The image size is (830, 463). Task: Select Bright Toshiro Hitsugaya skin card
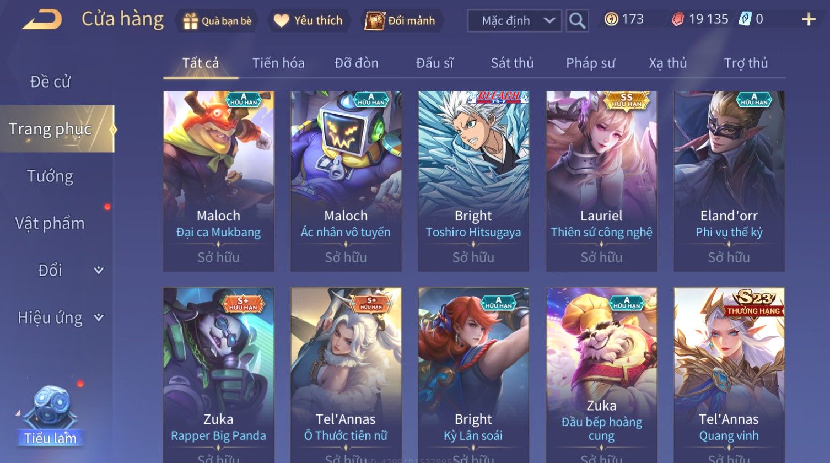(473, 181)
